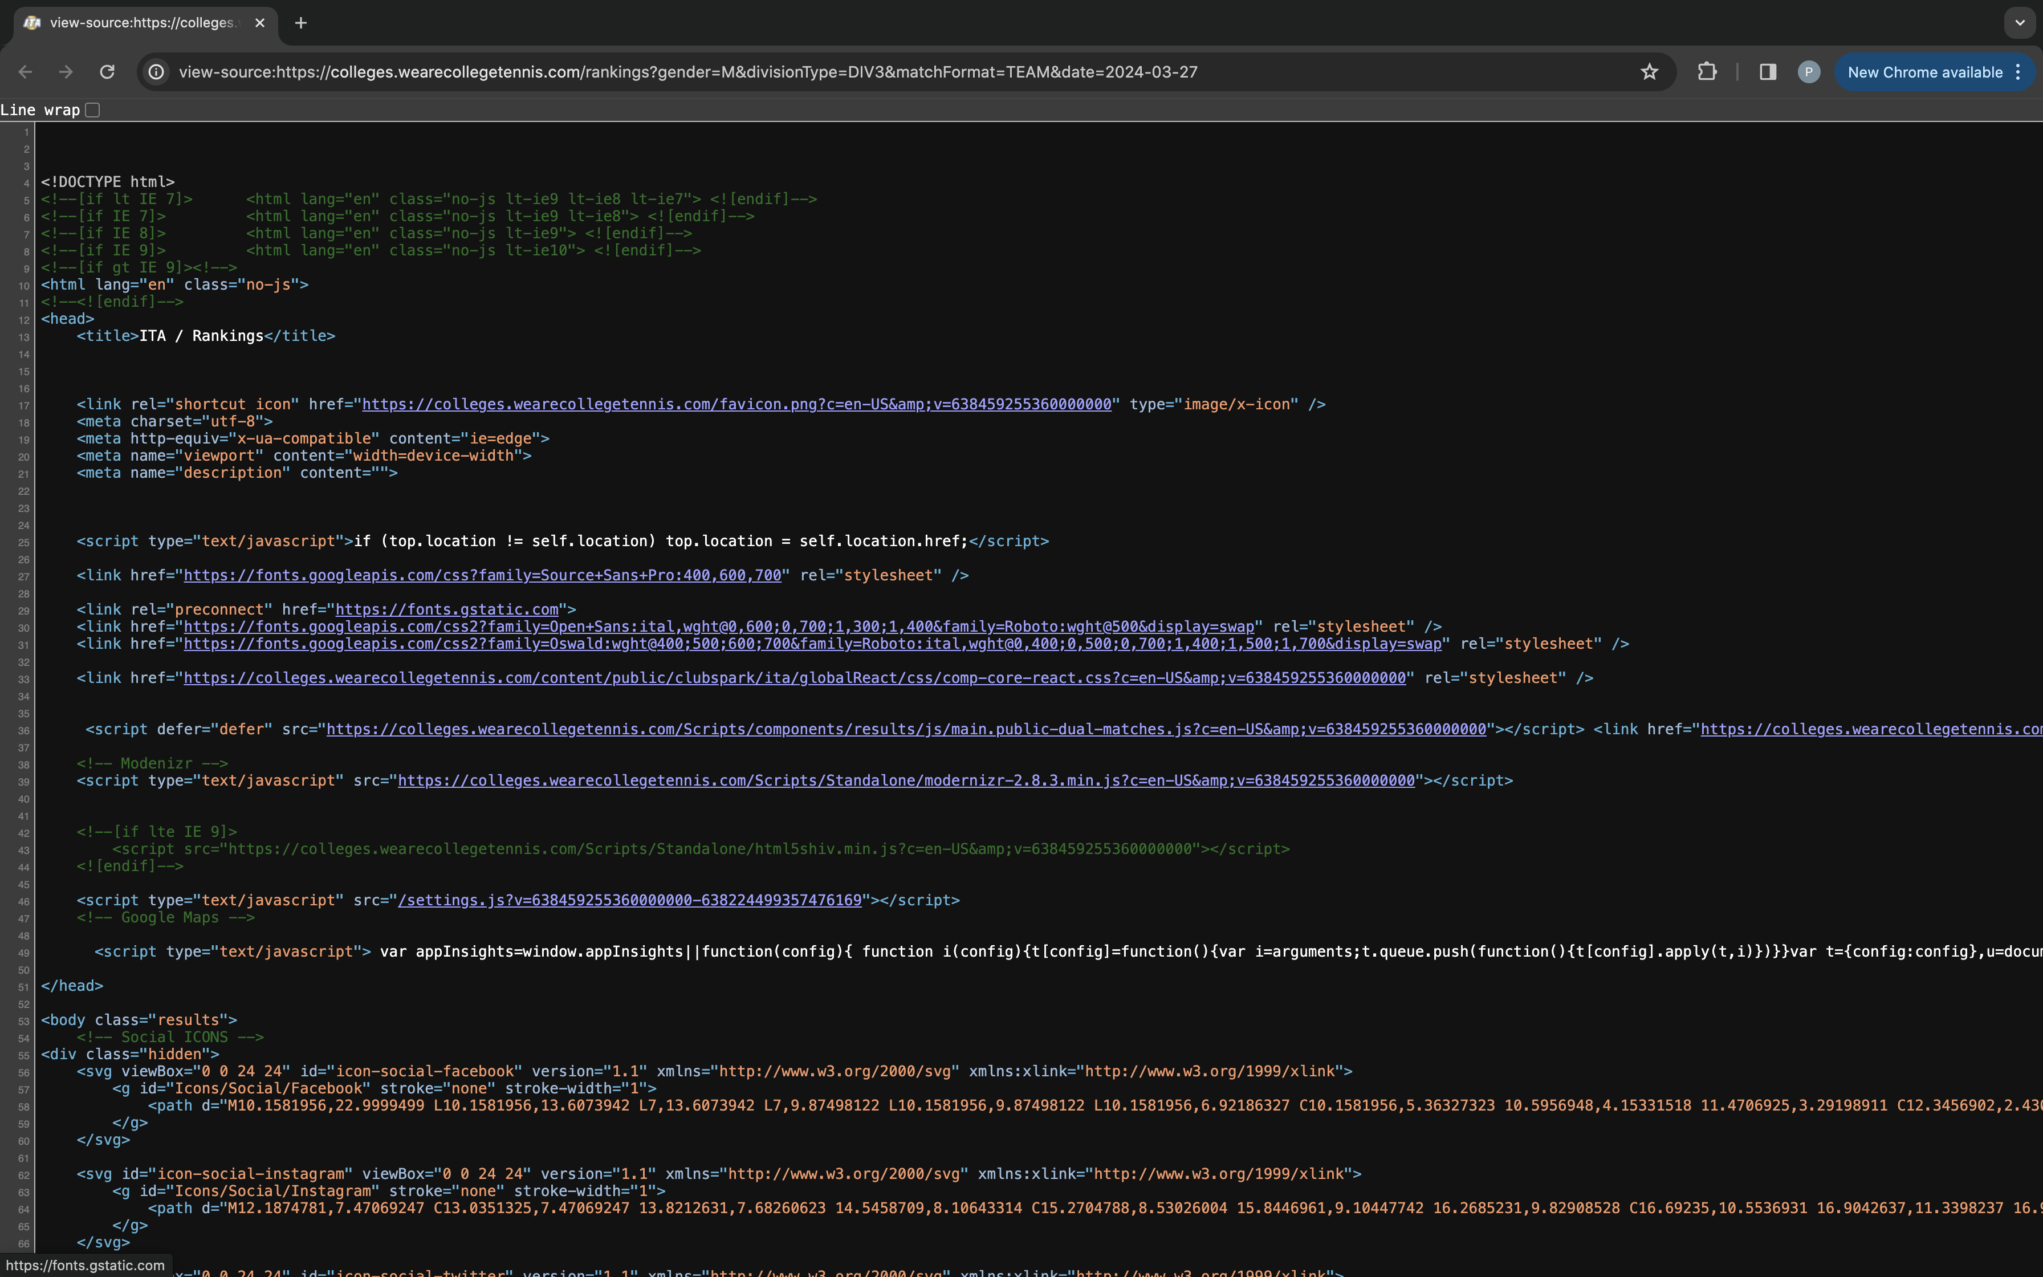The image size is (2043, 1277).
Task: Open the profile avatar menu
Action: point(1808,72)
